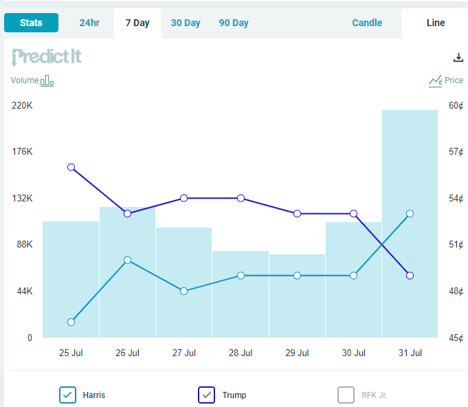
Task: Open the 90 Day range
Action: (234, 23)
